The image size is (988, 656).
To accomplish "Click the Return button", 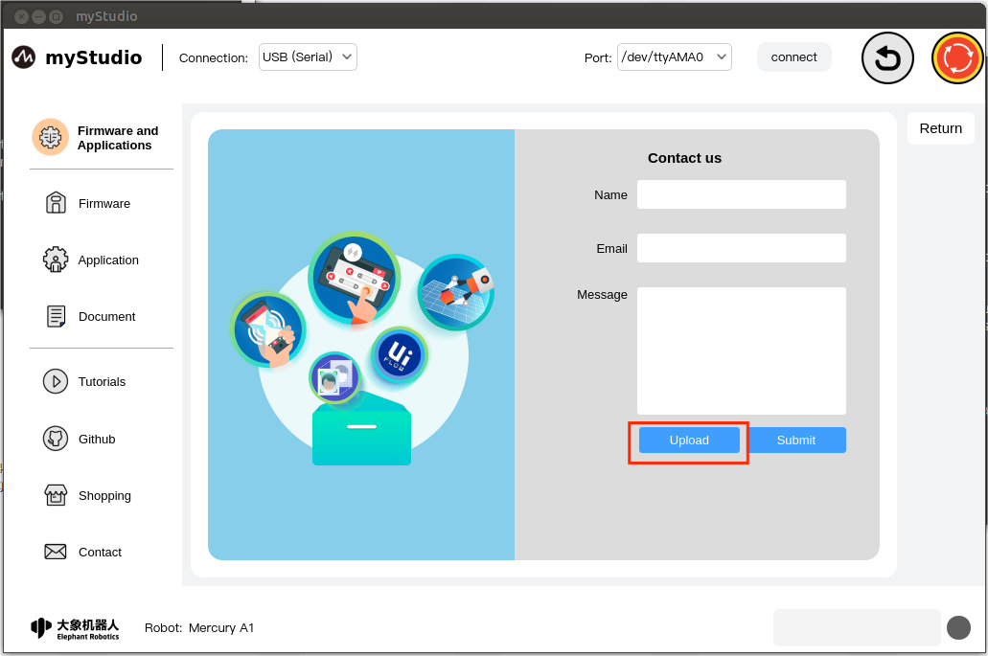I will (x=941, y=128).
